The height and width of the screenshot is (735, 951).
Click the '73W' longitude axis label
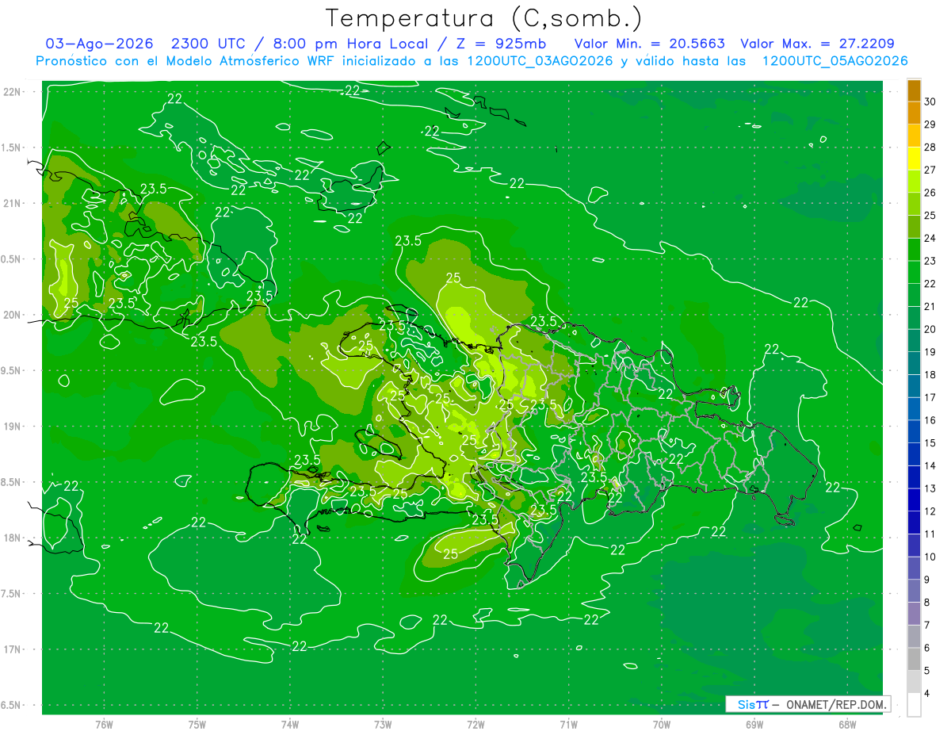(x=383, y=724)
